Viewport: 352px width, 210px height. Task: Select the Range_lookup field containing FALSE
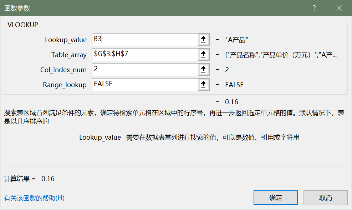click(144, 85)
